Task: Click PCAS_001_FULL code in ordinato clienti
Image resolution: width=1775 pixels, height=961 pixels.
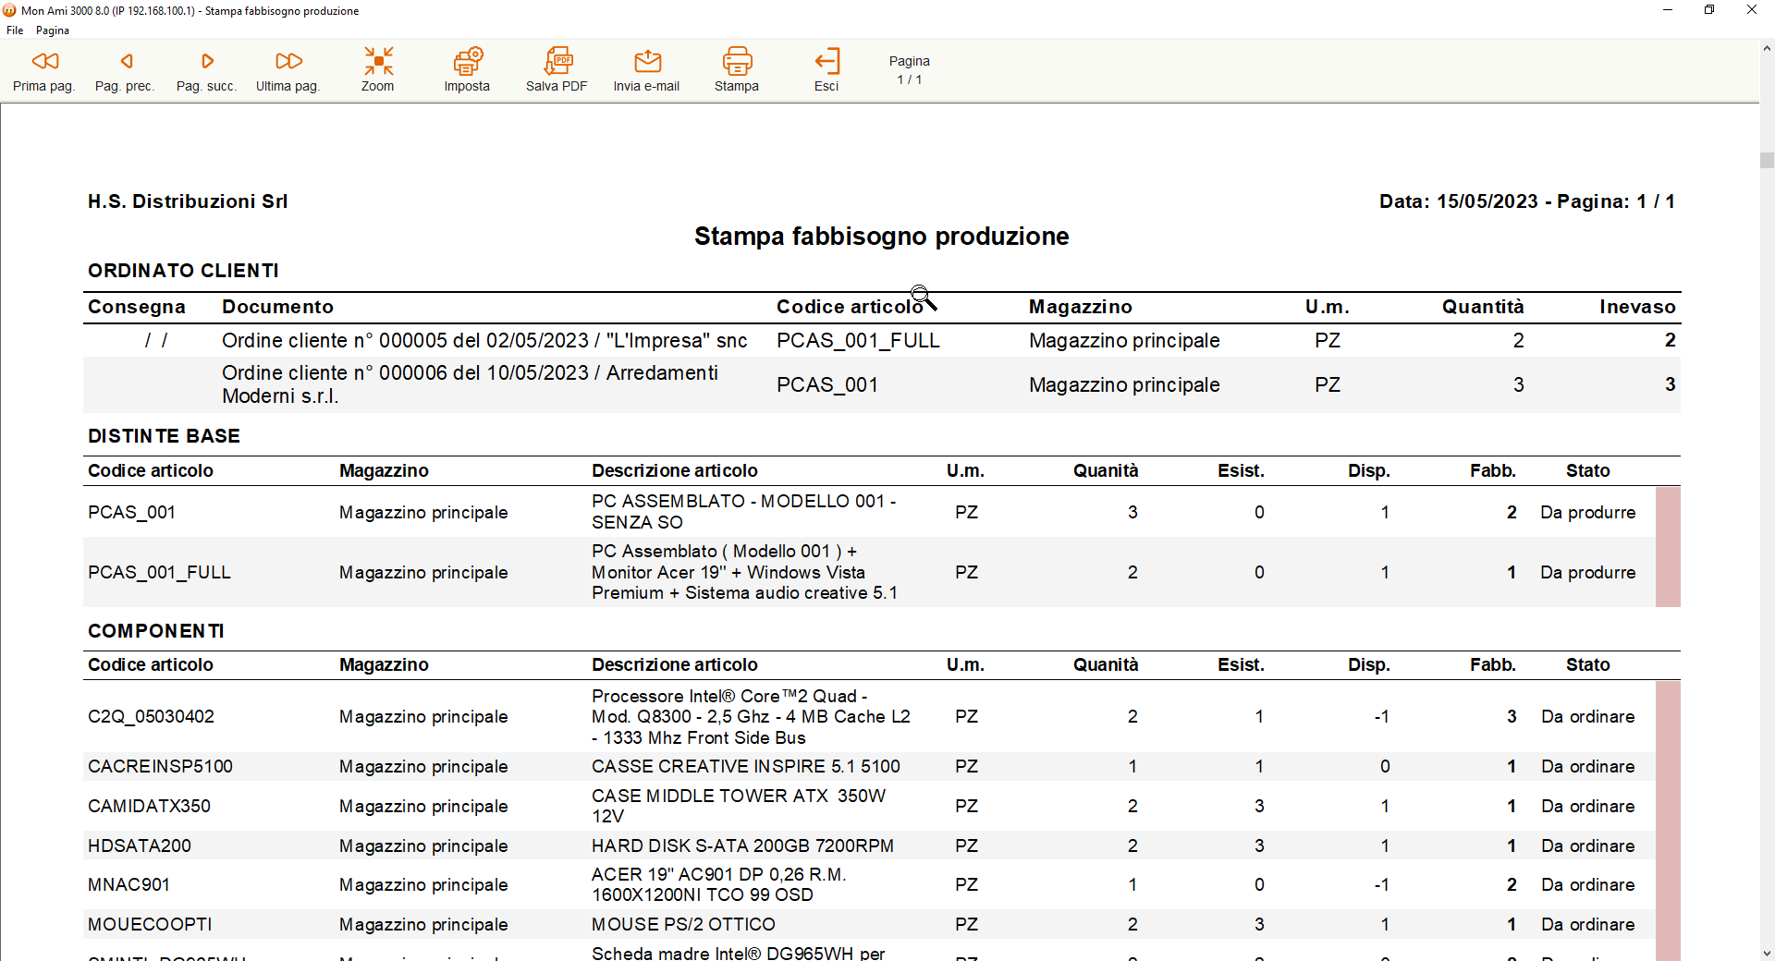Action: coord(858,341)
